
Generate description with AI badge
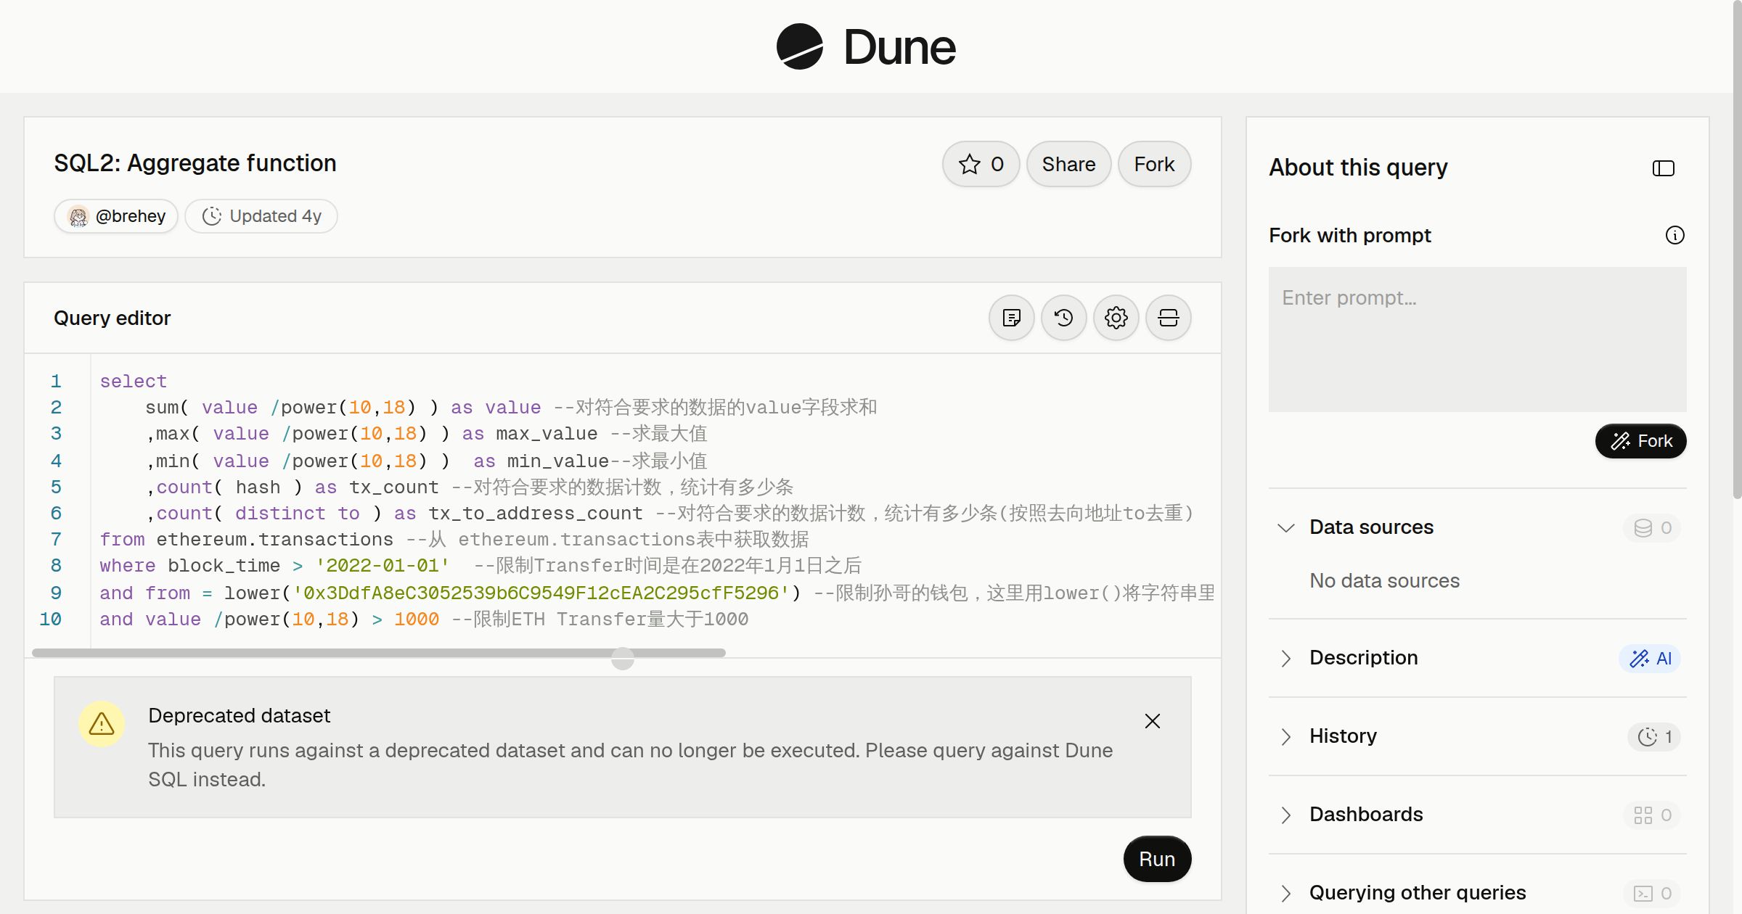(1649, 658)
